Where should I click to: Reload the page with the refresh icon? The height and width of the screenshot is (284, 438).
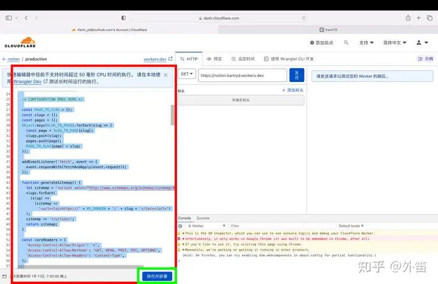(304, 18)
